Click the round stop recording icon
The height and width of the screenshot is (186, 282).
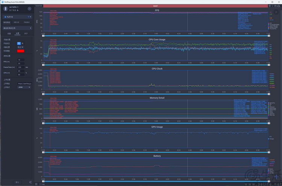click(x=29, y=9)
